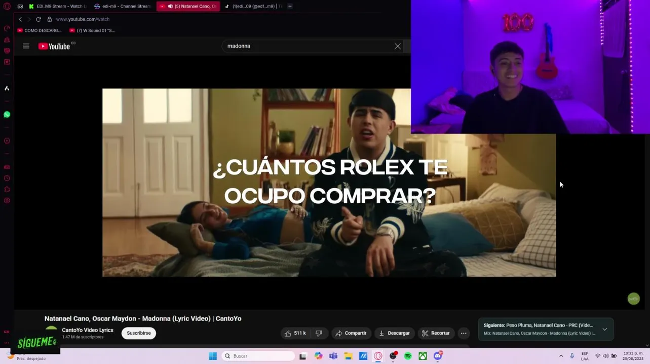Open the Windows Start menu
Screen dimensions: 650x364
[213, 356]
